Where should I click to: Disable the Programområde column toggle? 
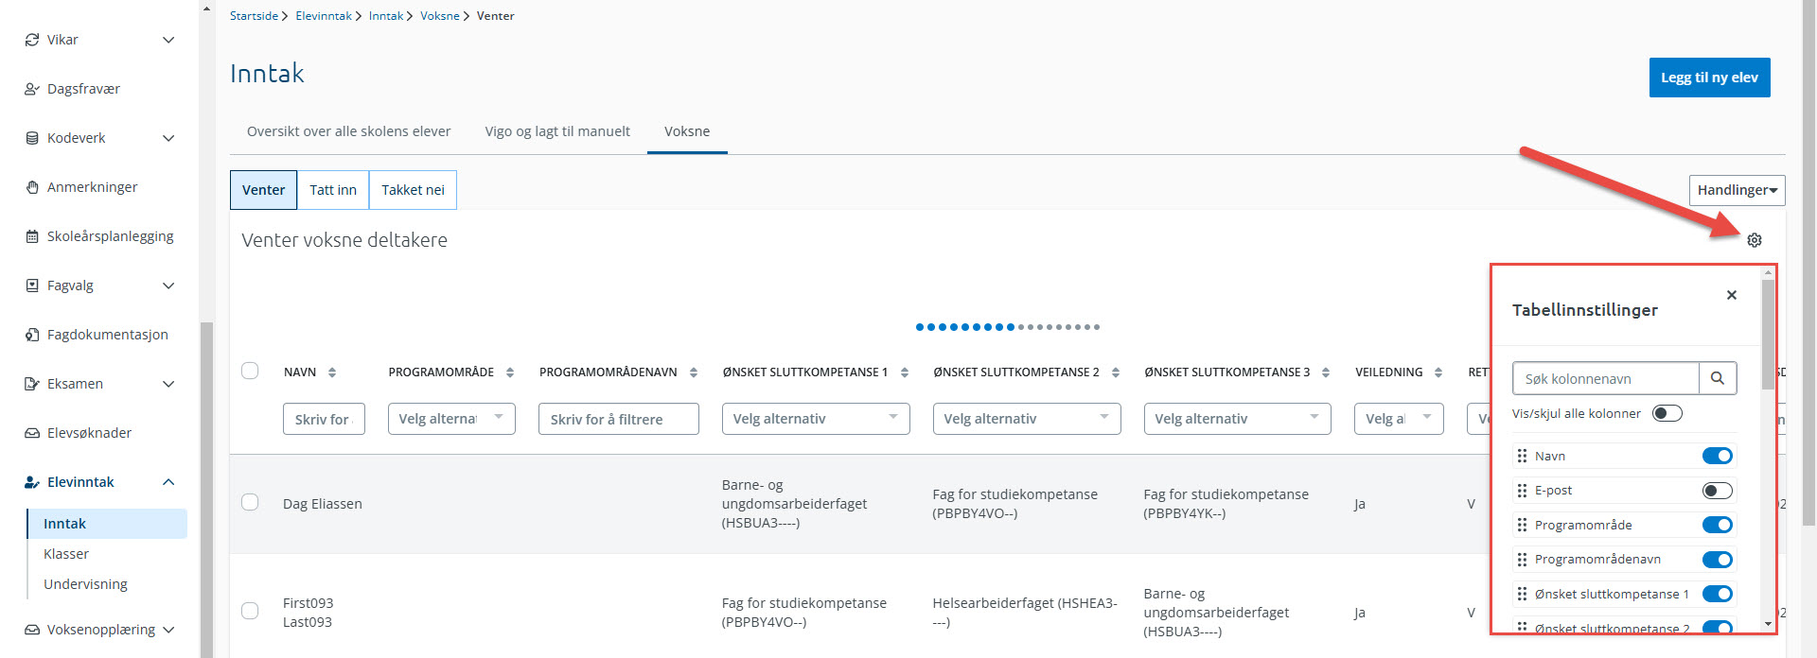click(x=1718, y=525)
